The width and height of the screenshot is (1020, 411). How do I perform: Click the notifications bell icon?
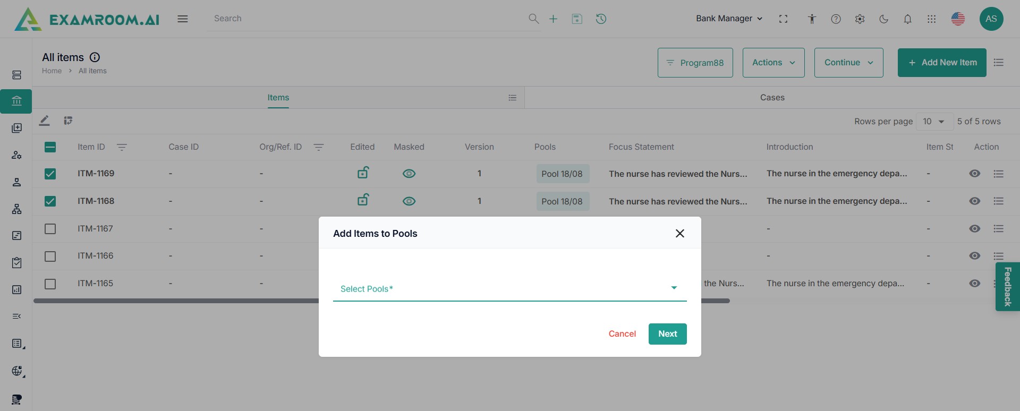tap(907, 19)
